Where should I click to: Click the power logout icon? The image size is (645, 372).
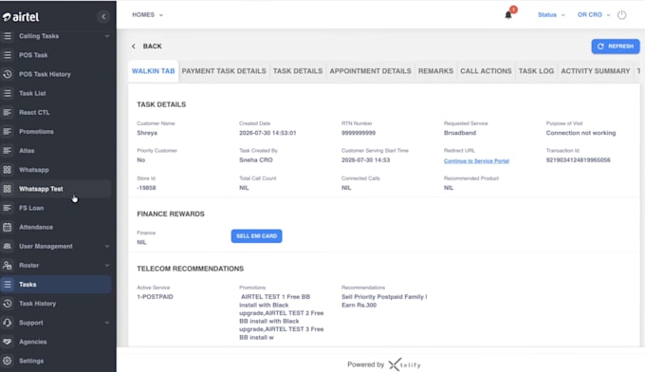coord(622,15)
